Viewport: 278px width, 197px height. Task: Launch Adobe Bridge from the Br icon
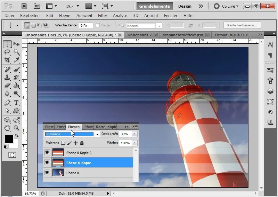coord(24,6)
